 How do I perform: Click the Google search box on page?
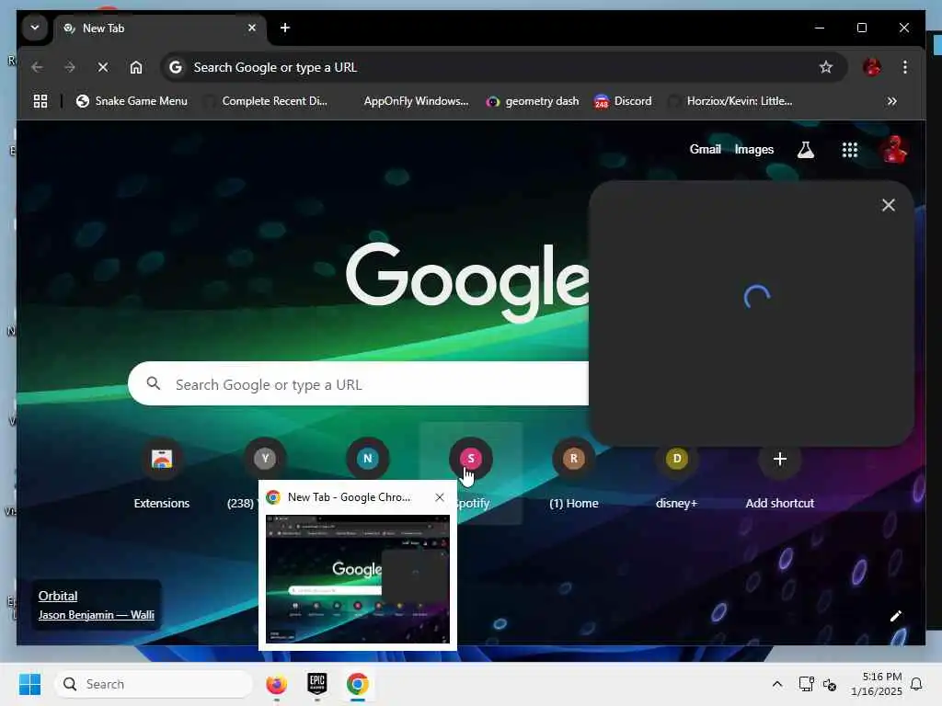click(x=358, y=383)
